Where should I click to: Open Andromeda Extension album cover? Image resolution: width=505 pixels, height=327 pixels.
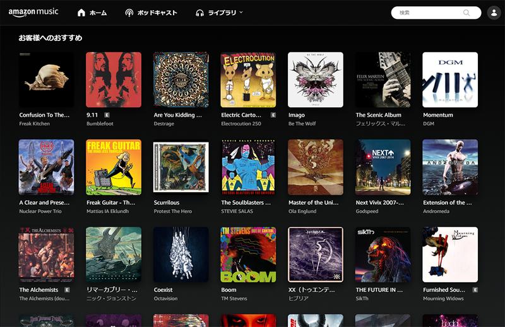pos(450,167)
